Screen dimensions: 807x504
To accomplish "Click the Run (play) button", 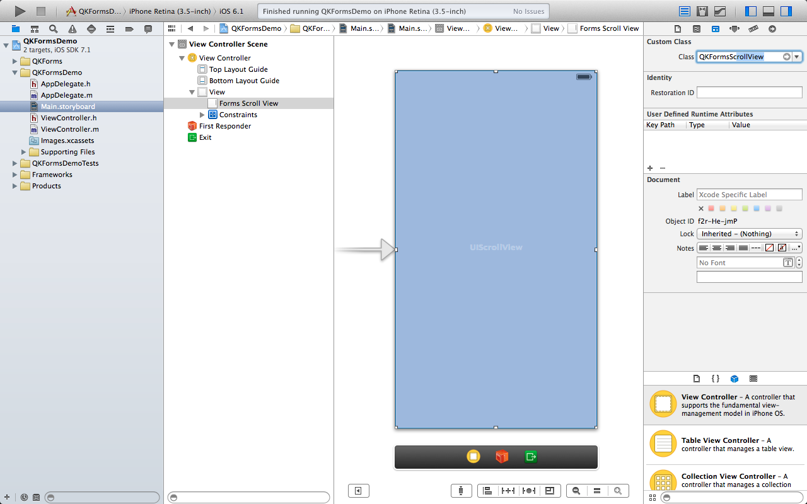I will click(x=20, y=11).
